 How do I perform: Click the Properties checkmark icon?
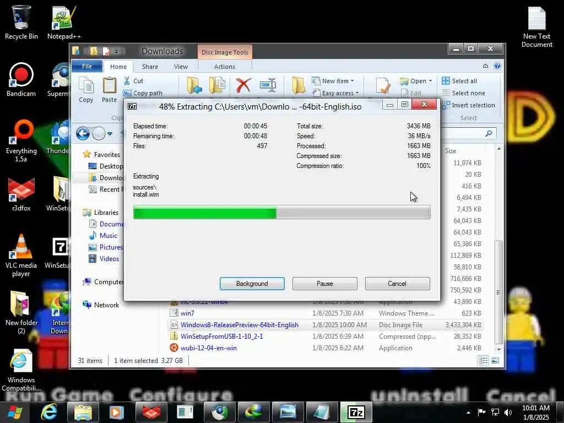[x=383, y=85]
